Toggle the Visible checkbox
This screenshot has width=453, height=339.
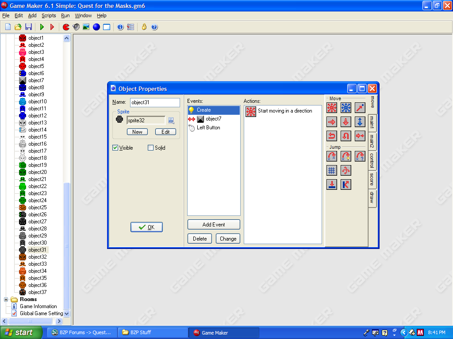tap(115, 147)
